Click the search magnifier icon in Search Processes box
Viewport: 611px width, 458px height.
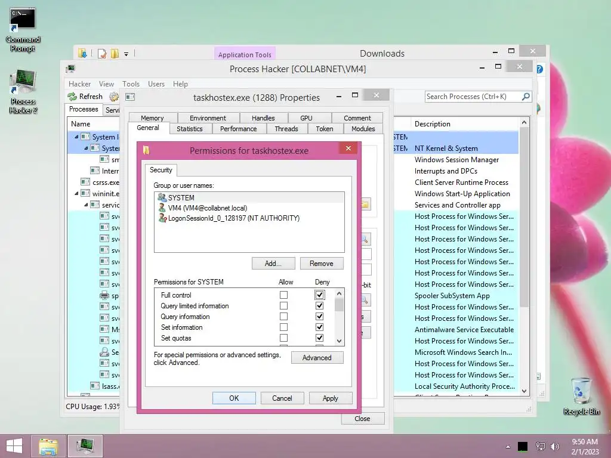(526, 96)
